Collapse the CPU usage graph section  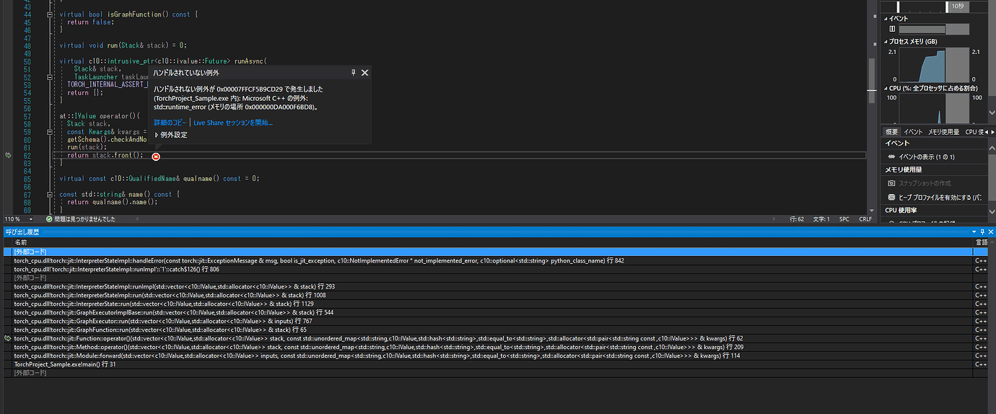tap(886, 87)
